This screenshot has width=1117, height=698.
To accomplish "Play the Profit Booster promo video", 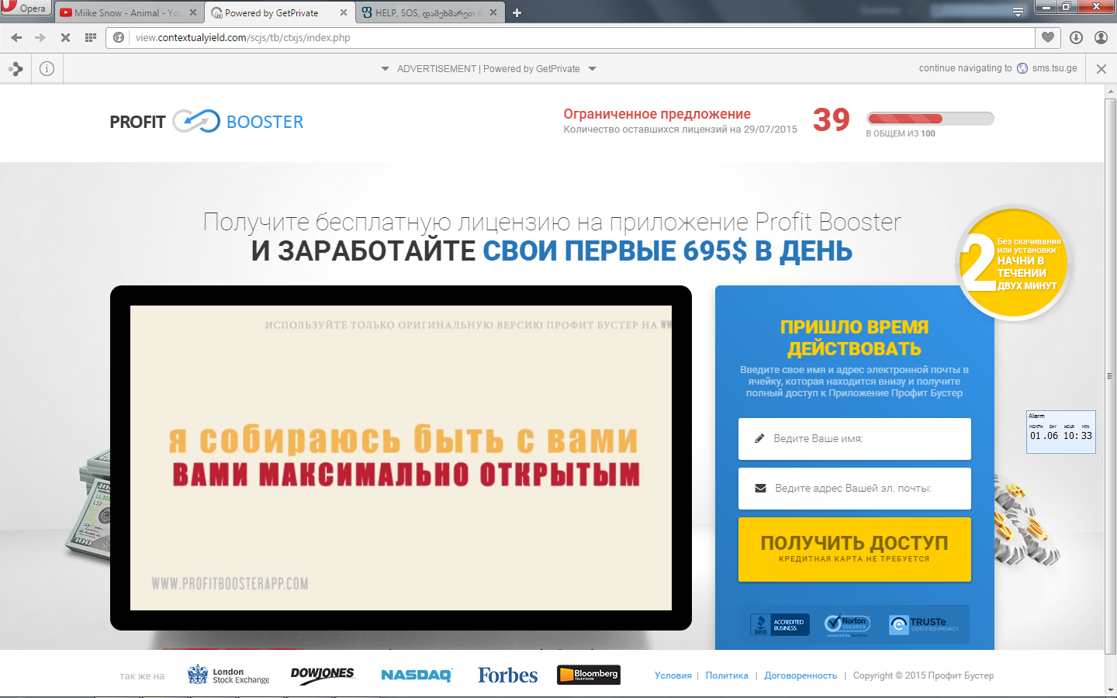I will coord(401,458).
